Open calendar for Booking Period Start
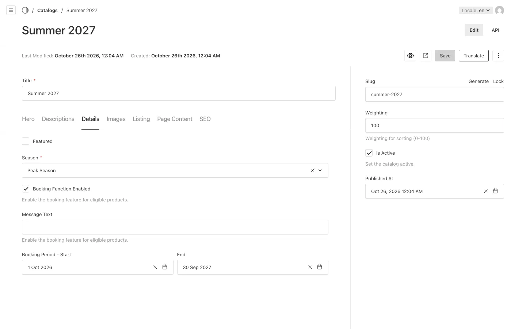Image resolution: width=526 pixels, height=329 pixels. (x=165, y=267)
